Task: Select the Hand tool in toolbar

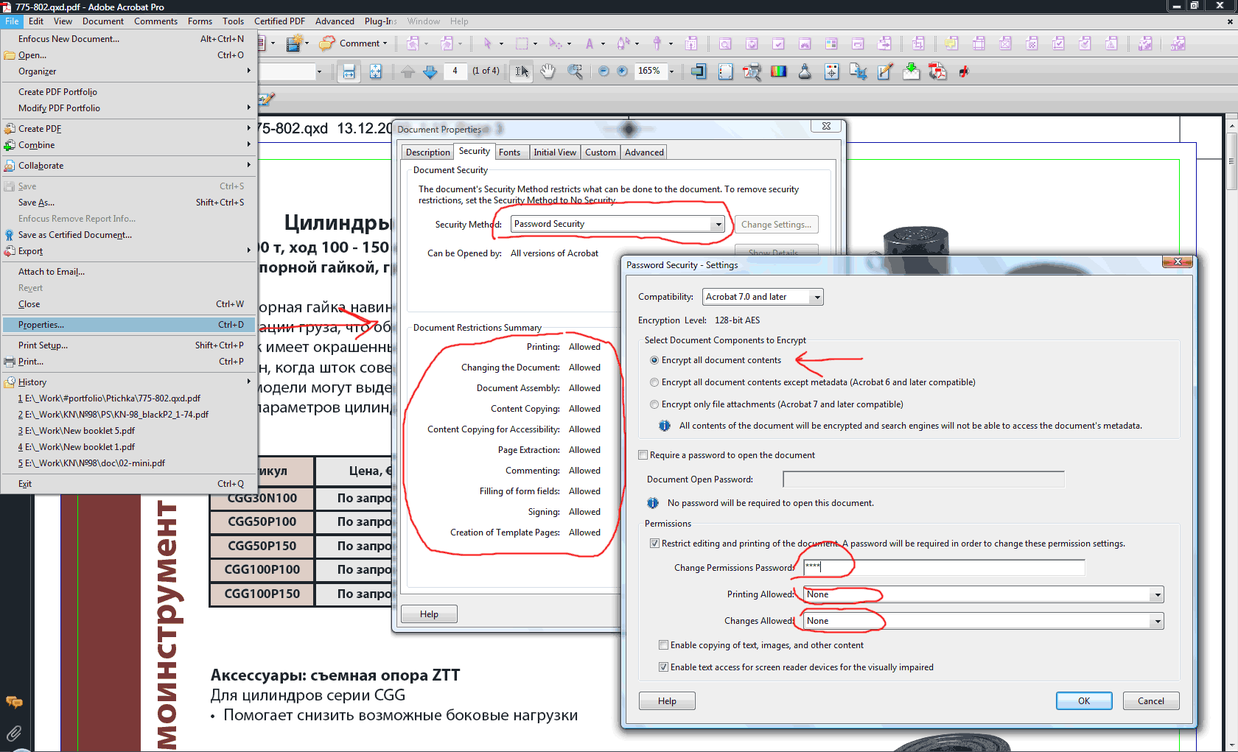Action: (x=548, y=71)
